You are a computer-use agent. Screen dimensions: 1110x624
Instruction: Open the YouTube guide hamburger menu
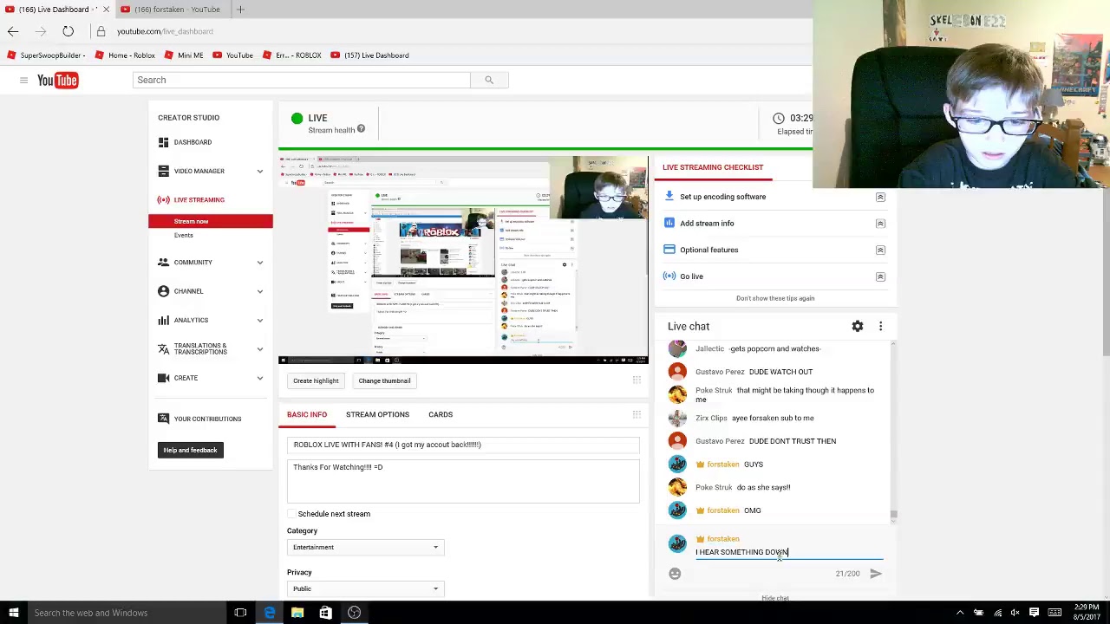(23, 80)
